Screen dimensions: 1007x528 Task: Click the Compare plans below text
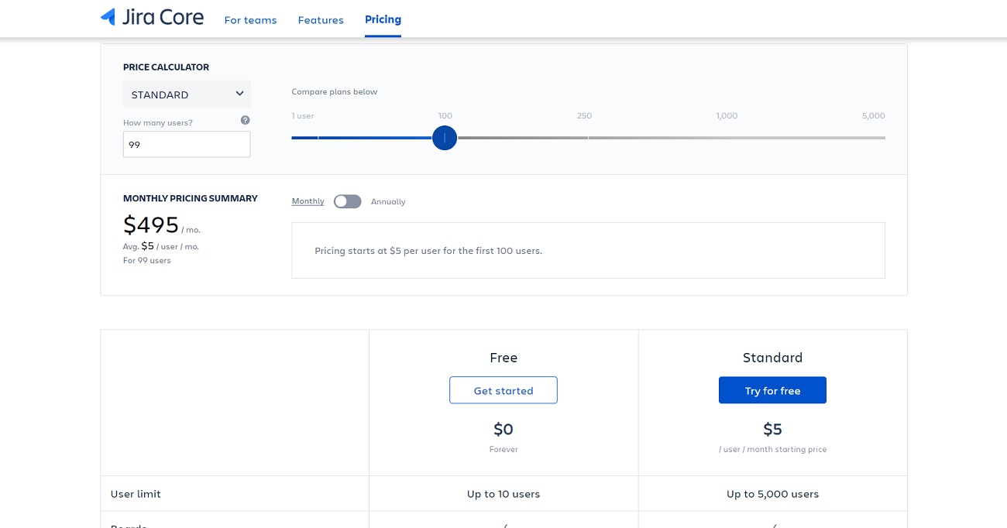335,91
